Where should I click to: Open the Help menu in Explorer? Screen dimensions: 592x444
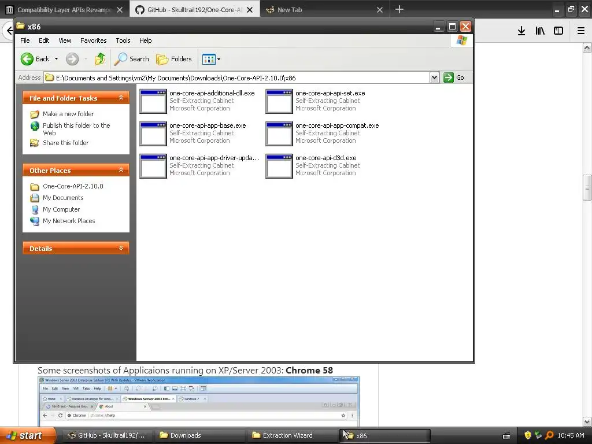pyautogui.click(x=145, y=40)
